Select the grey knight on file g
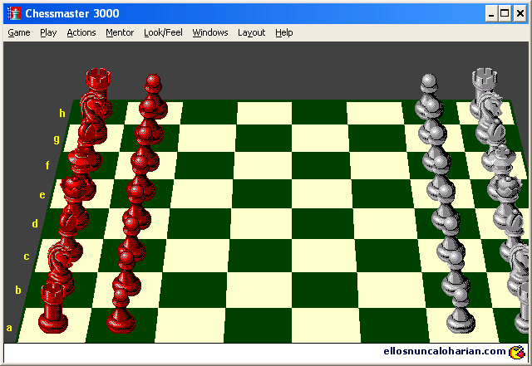532x366 pixels. click(x=490, y=119)
